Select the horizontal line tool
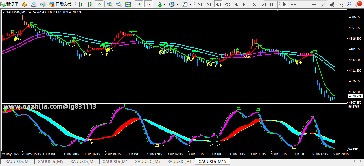 click(x=314, y=4)
